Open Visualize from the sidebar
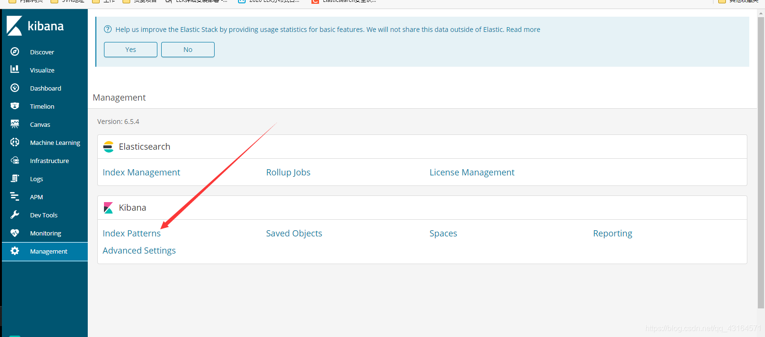The height and width of the screenshot is (337, 765). point(42,70)
